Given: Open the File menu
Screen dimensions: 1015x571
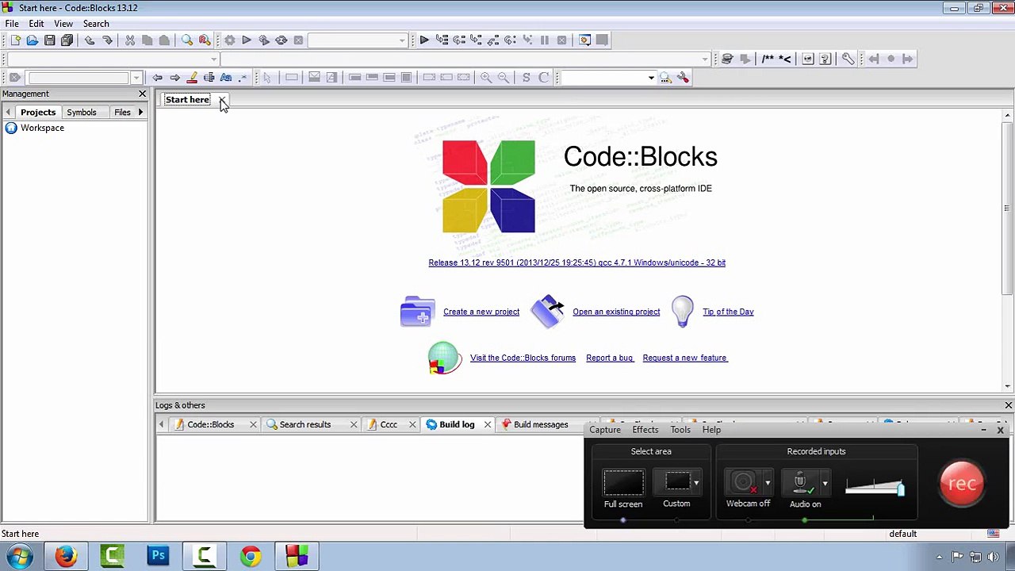Looking at the screenshot, I should point(12,24).
